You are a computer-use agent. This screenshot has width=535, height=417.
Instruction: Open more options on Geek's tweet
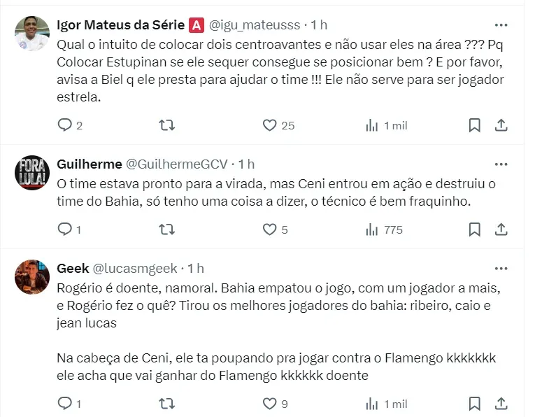coord(501,268)
